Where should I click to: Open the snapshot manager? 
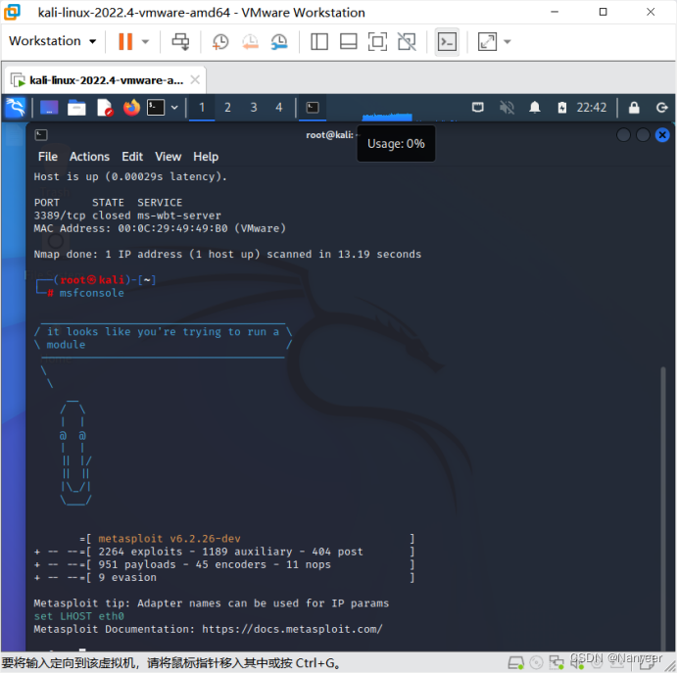(x=279, y=42)
